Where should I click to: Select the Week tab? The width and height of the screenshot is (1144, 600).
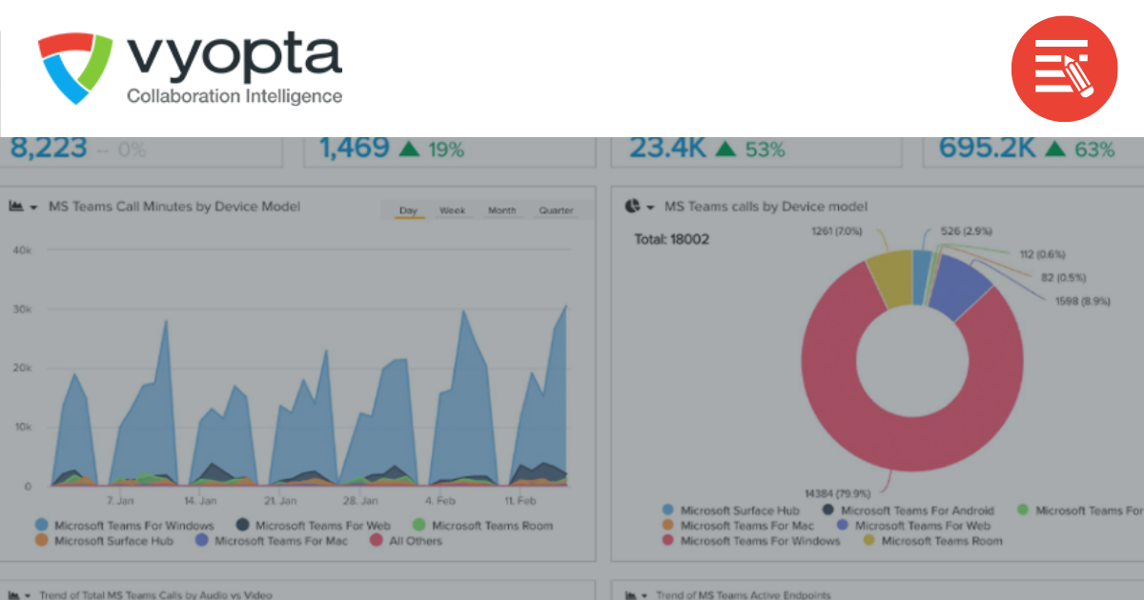tap(453, 210)
